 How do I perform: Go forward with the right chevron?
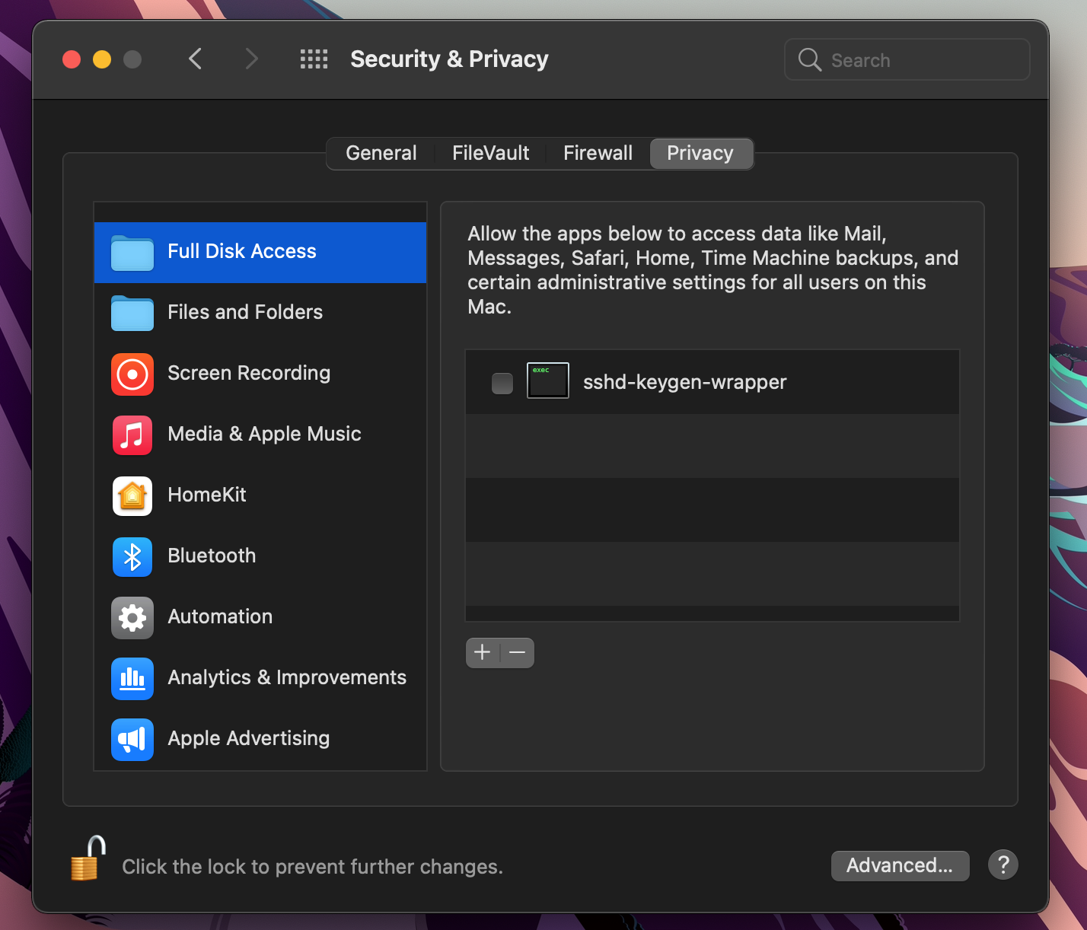tap(251, 59)
